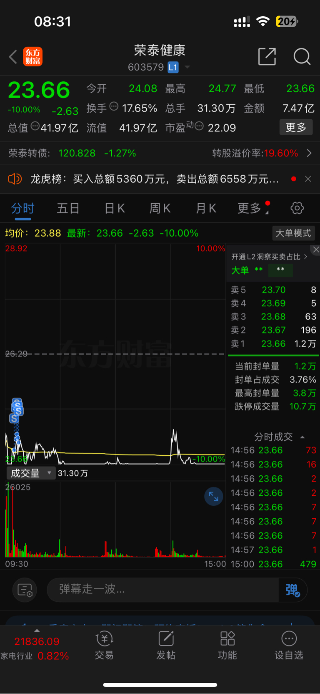Tap the Wi-Fi status icon
The width and height of the screenshot is (320, 694).
coord(262,21)
